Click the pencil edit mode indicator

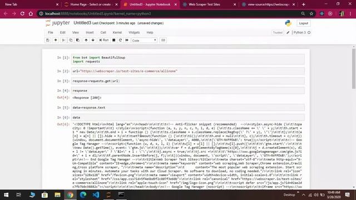click(x=288, y=32)
